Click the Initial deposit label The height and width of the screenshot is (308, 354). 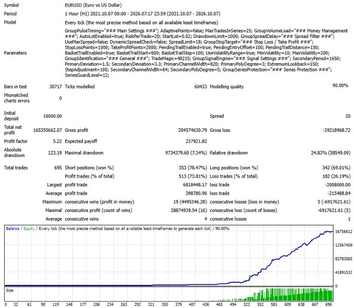tap(11, 115)
